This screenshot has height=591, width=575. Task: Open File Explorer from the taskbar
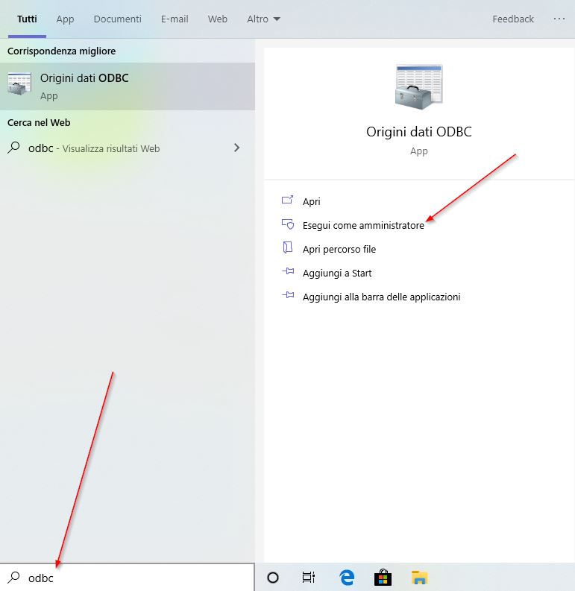(x=420, y=578)
